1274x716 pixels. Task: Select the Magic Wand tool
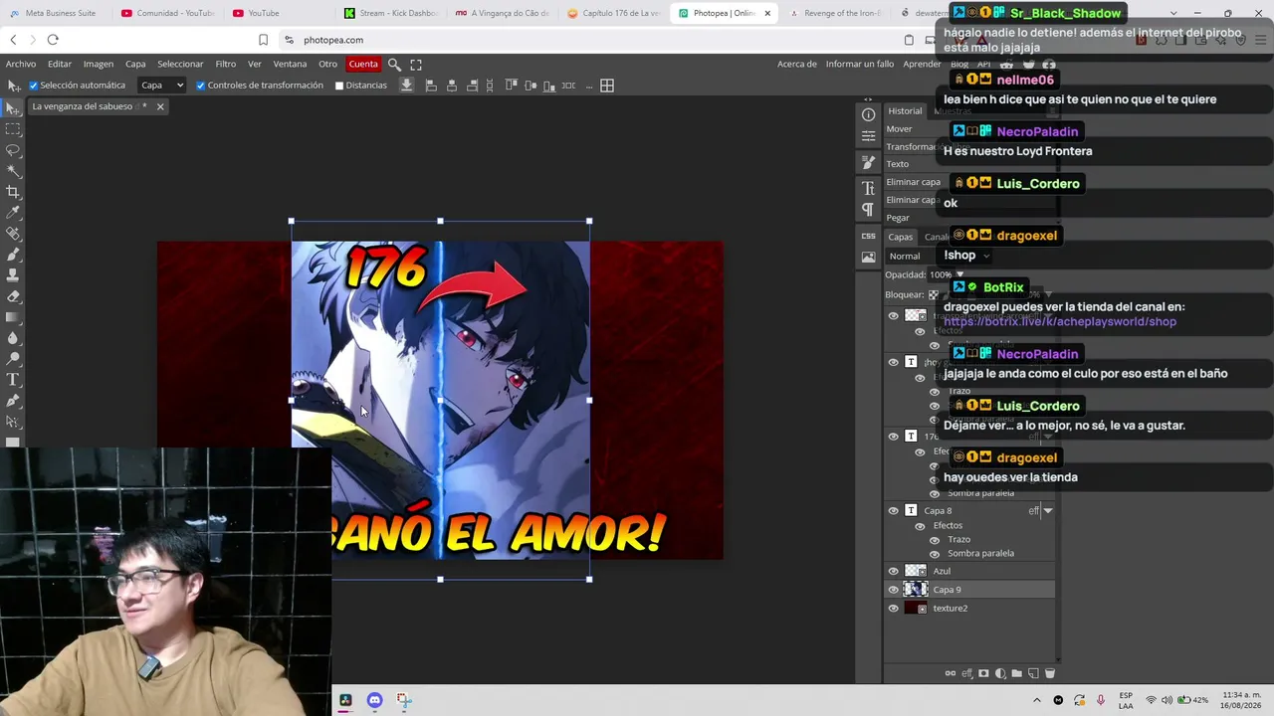(x=13, y=171)
